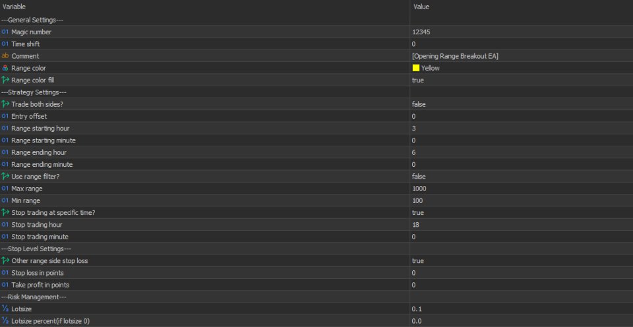Edit the Lotsize percent value 0.0
633x327 pixels.
click(417, 321)
